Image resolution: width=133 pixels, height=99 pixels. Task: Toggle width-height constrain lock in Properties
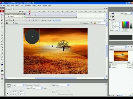point(7,93)
